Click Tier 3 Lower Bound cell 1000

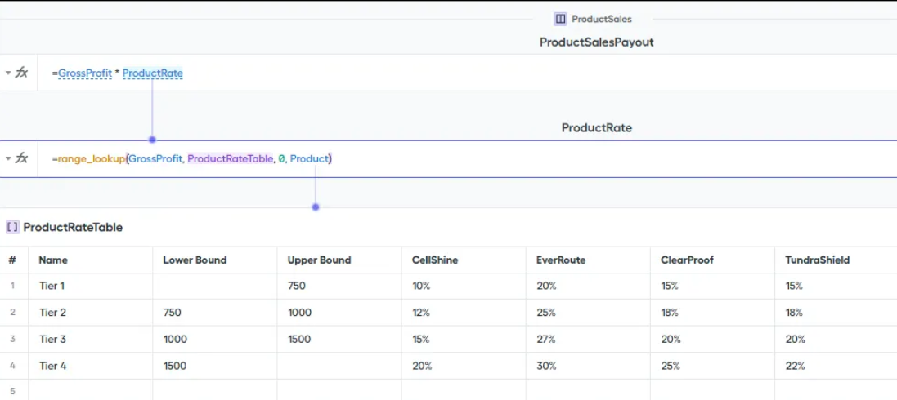[215, 339]
